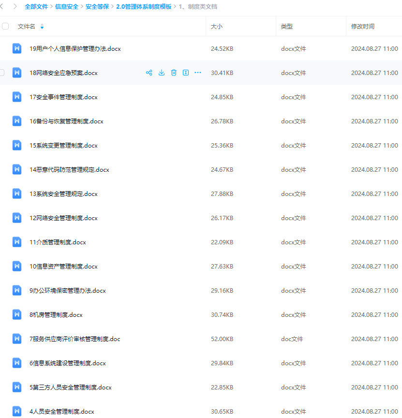Viewport: 402px width, 418px height.
Task: Click the modified time of 19用户个人信息保护管理办法.docx
Action: coord(374,48)
